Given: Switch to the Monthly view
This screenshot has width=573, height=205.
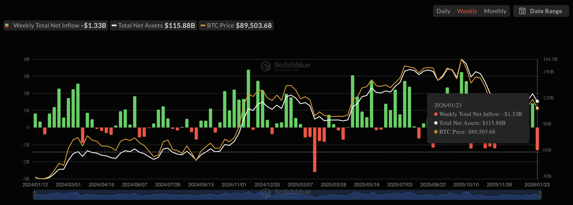Looking at the screenshot, I should (x=495, y=11).
